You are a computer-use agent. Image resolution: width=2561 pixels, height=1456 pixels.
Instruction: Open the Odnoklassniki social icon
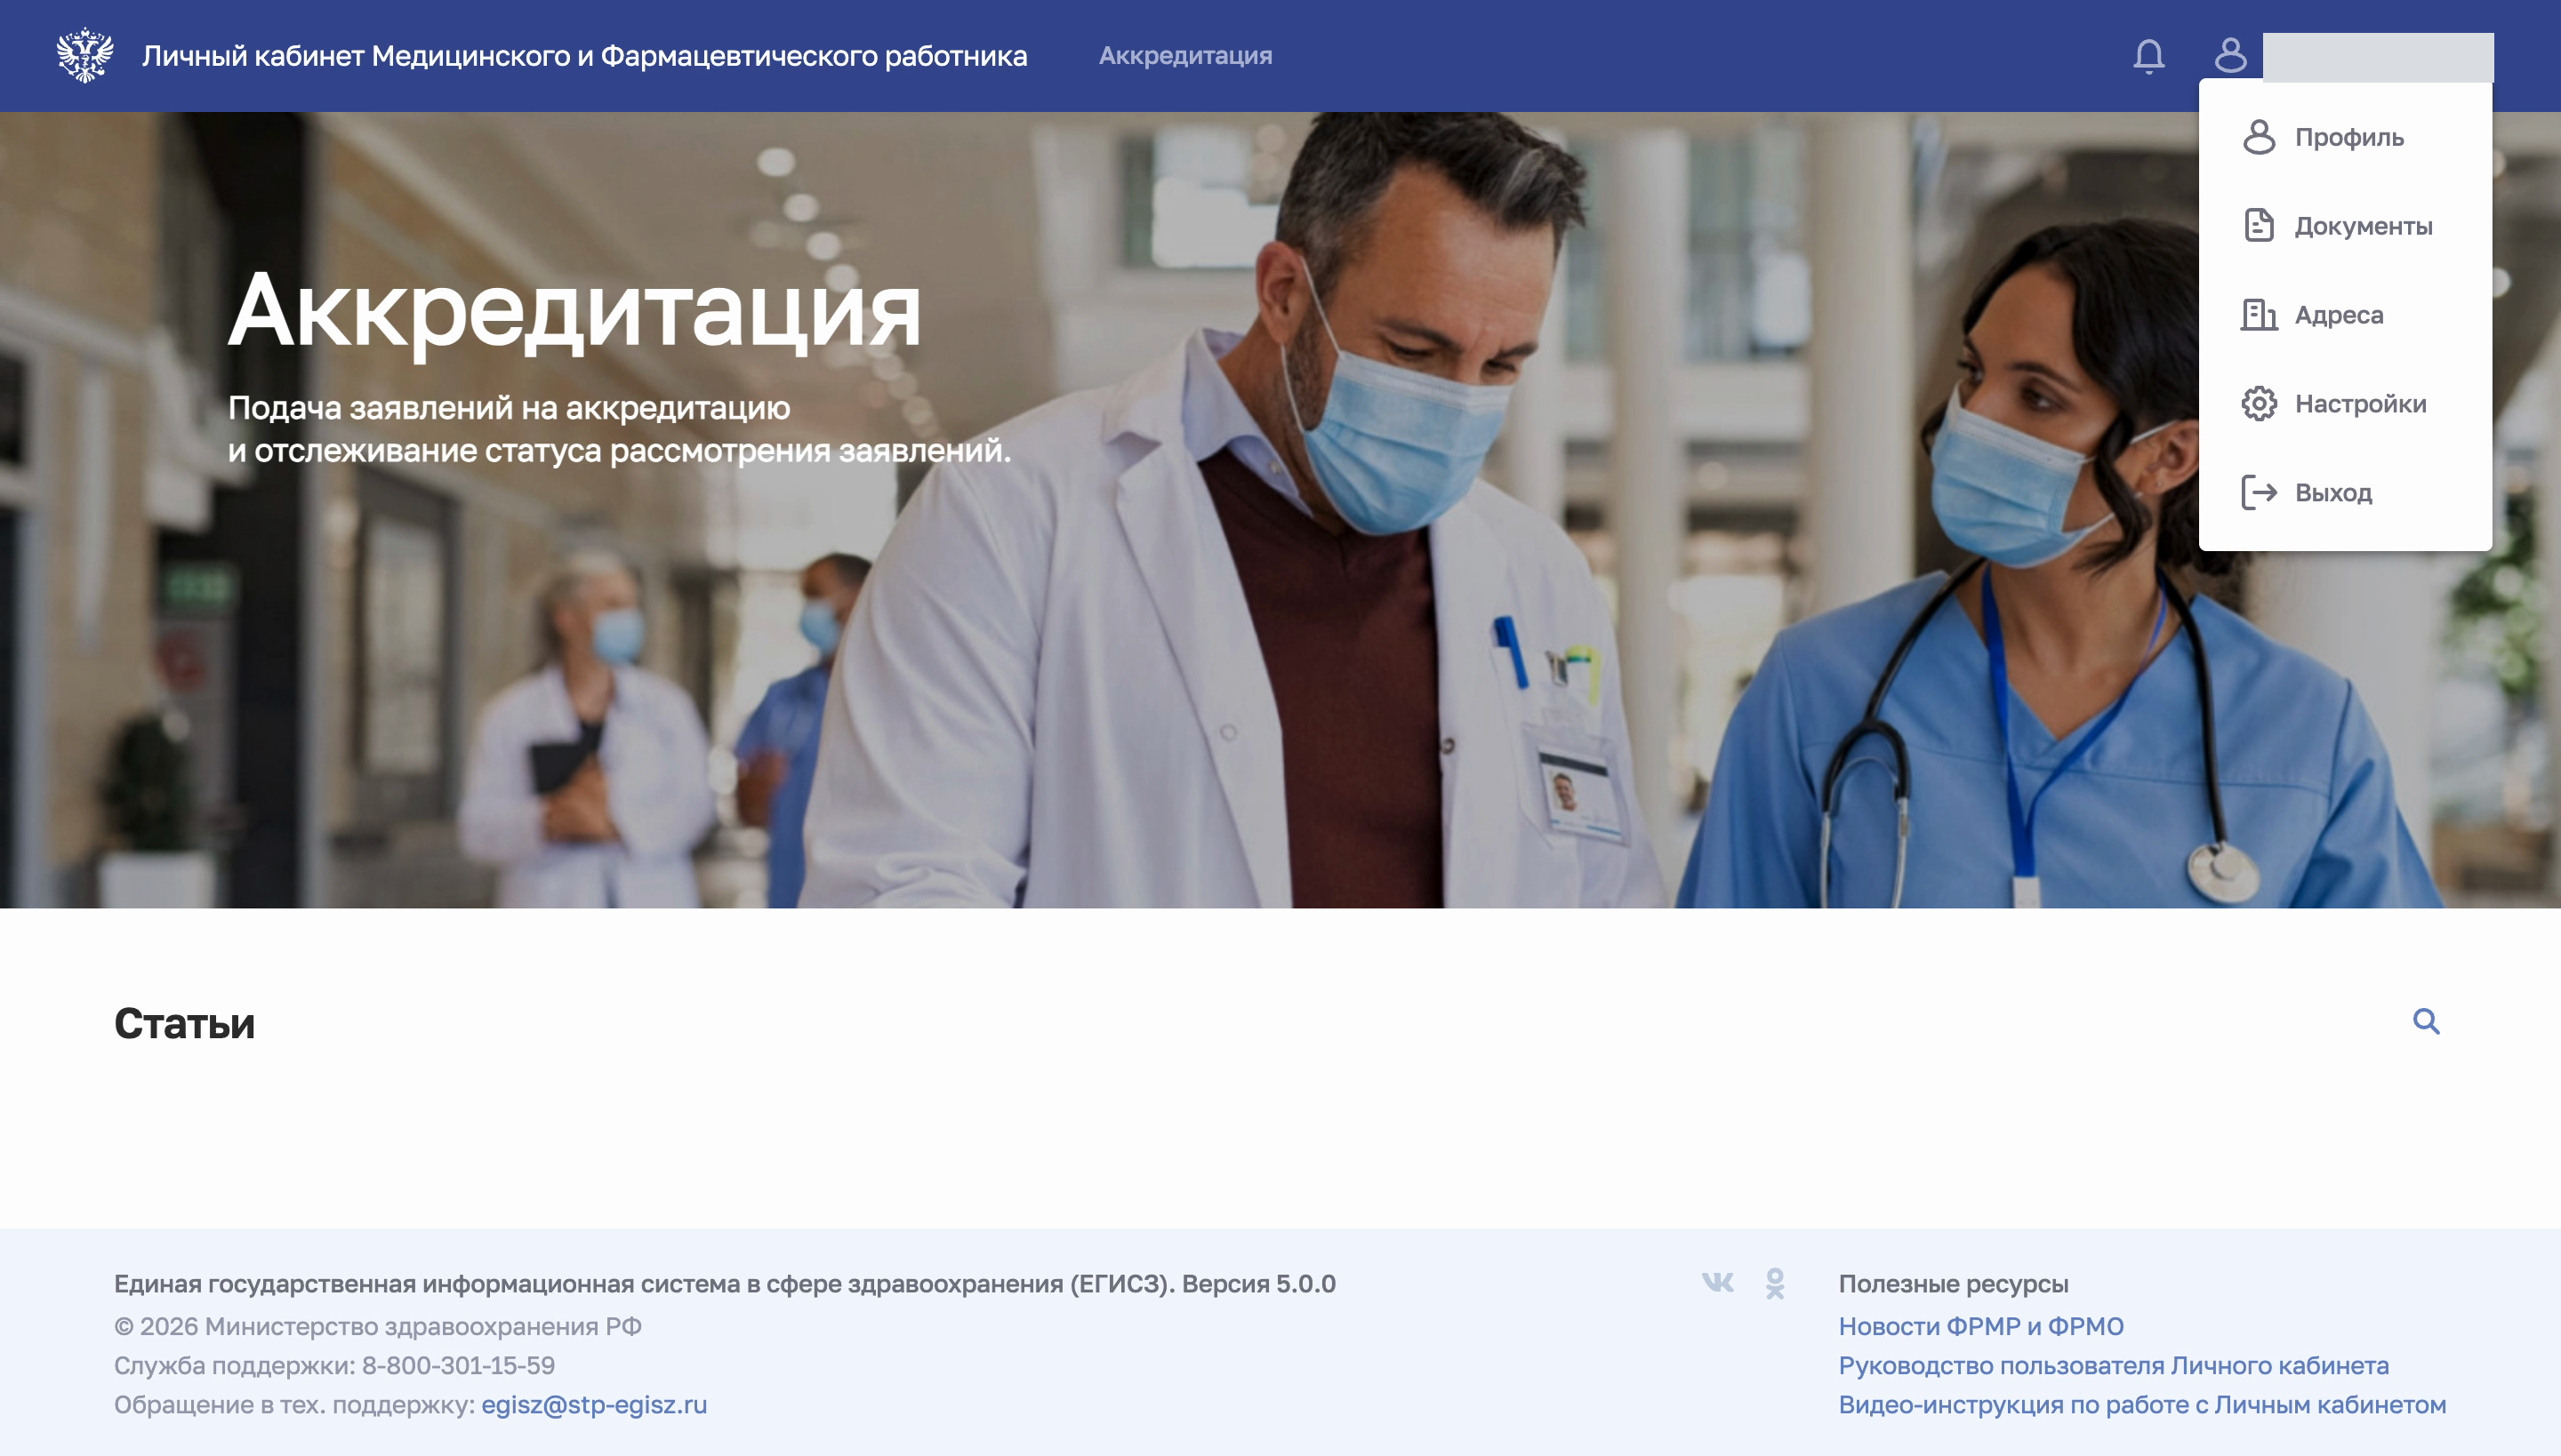click(1775, 1283)
